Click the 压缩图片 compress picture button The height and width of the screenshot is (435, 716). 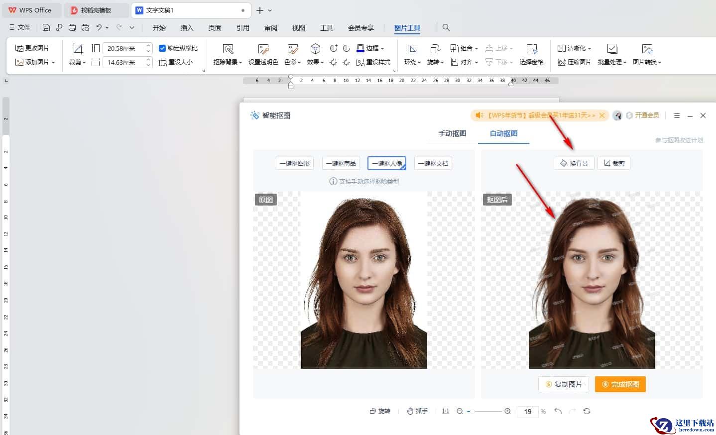coord(575,62)
